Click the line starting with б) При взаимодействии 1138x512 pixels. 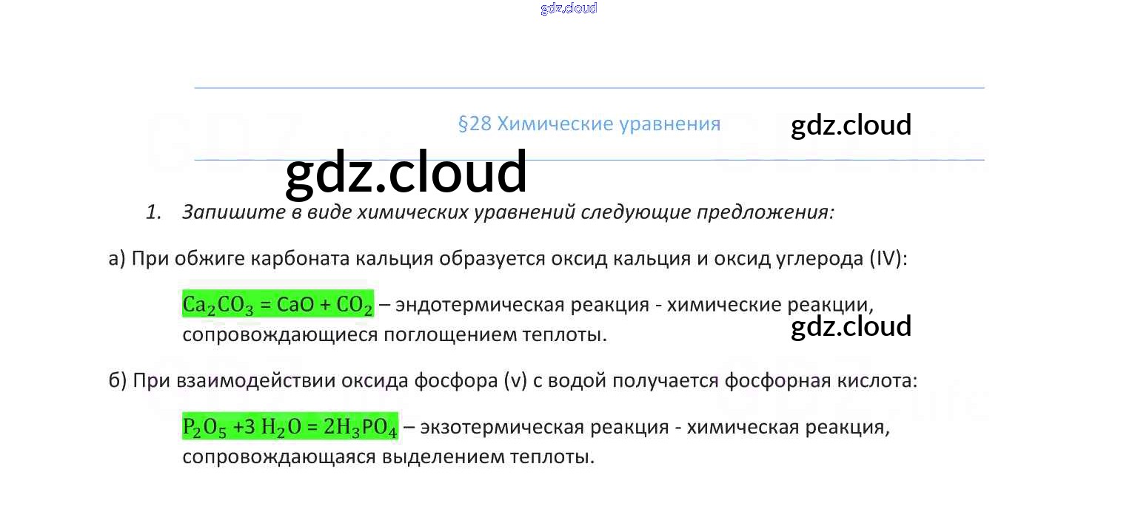(513, 381)
